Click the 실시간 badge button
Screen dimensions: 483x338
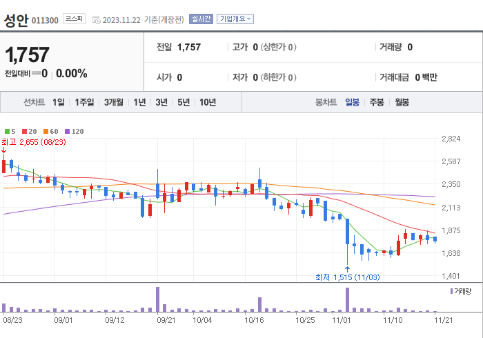201,19
